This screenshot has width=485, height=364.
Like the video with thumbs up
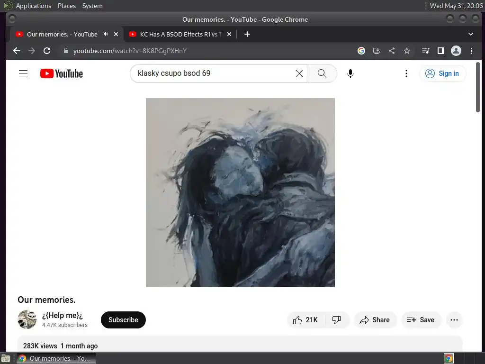click(x=305, y=320)
